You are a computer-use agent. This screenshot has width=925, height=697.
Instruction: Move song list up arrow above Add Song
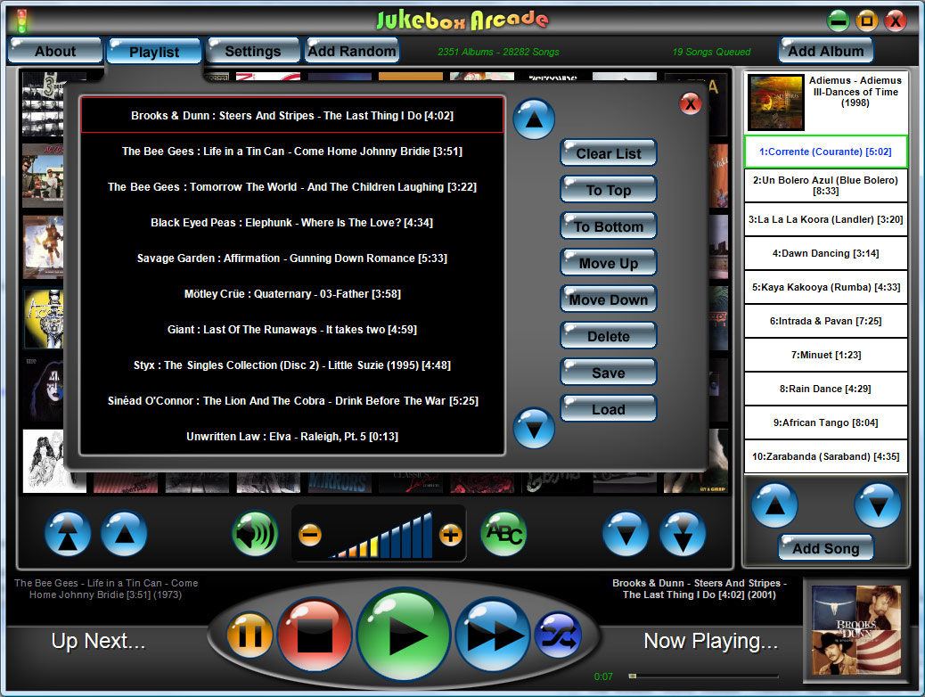pos(774,505)
